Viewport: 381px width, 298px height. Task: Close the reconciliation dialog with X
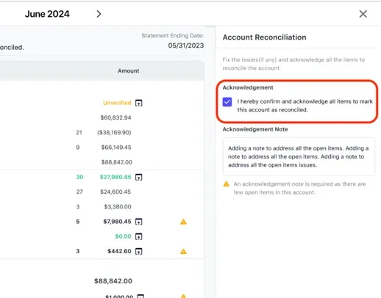(363, 14)
